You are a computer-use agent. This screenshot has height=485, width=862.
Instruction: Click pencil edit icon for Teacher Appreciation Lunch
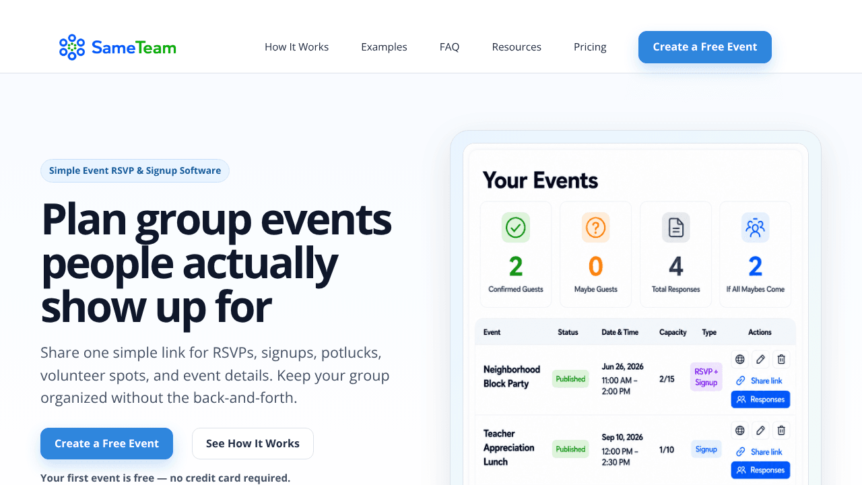click(760, 430)
